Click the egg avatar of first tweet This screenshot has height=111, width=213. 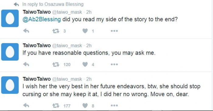click(x=10, y=18)
